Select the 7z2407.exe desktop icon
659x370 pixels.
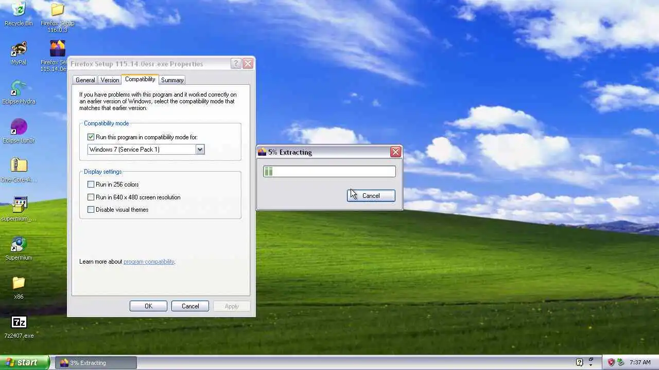tap(19, 322)
